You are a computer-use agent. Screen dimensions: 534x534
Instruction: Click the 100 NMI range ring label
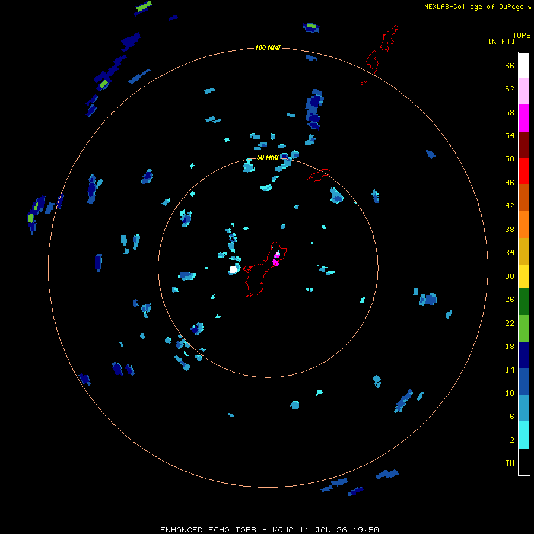[x=268, y=47]
